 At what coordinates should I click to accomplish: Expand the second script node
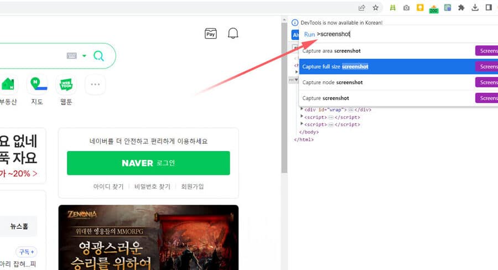coord(302,123)
